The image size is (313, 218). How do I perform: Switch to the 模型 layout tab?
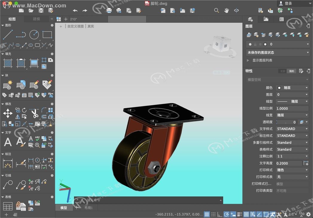(x=64, y=208)
